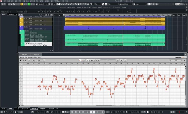Open Melodyne correct pitch macro

[x=118, y=60]
